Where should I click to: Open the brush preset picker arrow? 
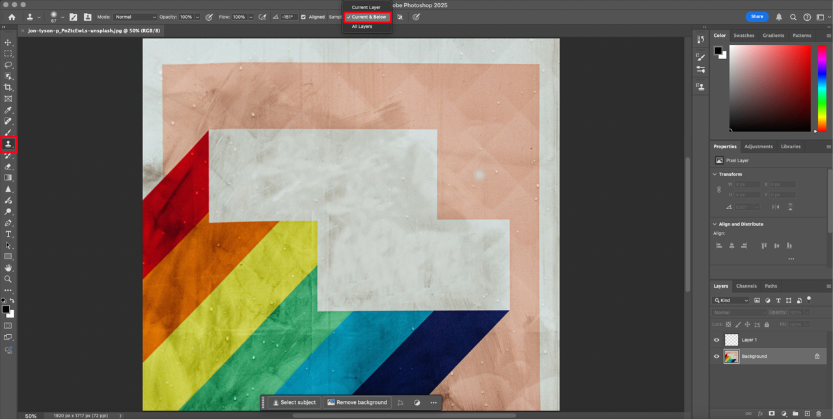62,17
